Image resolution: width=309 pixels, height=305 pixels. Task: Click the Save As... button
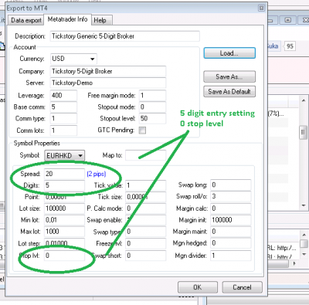(x=229, y=76)
